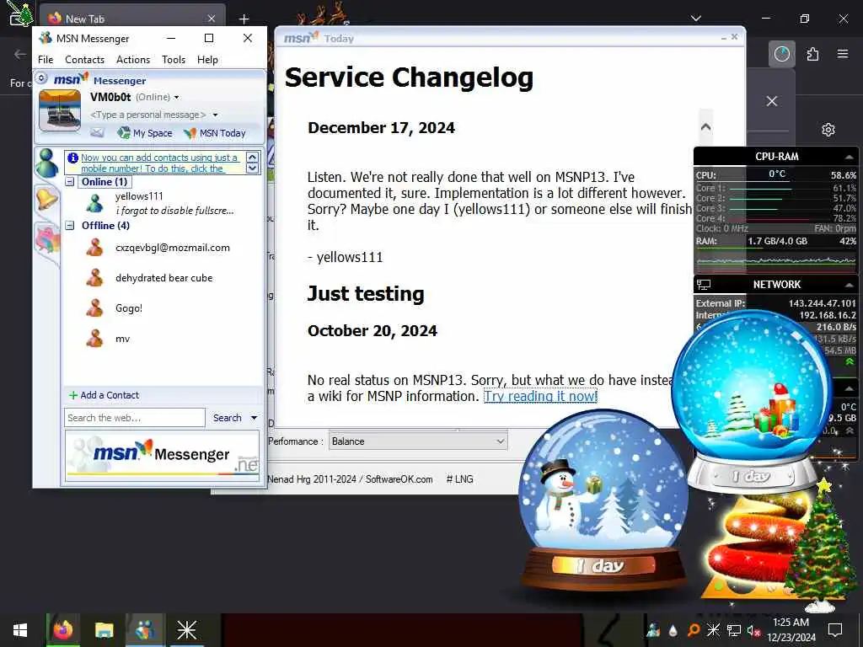863x647 pixels.
Task: Select offline contact Gogo!
Action: 129,308
